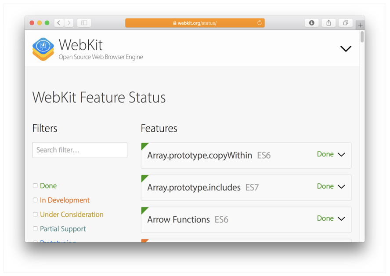This screenshot has height=276, width=390.
Task: Tick the Under Consideration checkbox
Action: click(35, 214)
